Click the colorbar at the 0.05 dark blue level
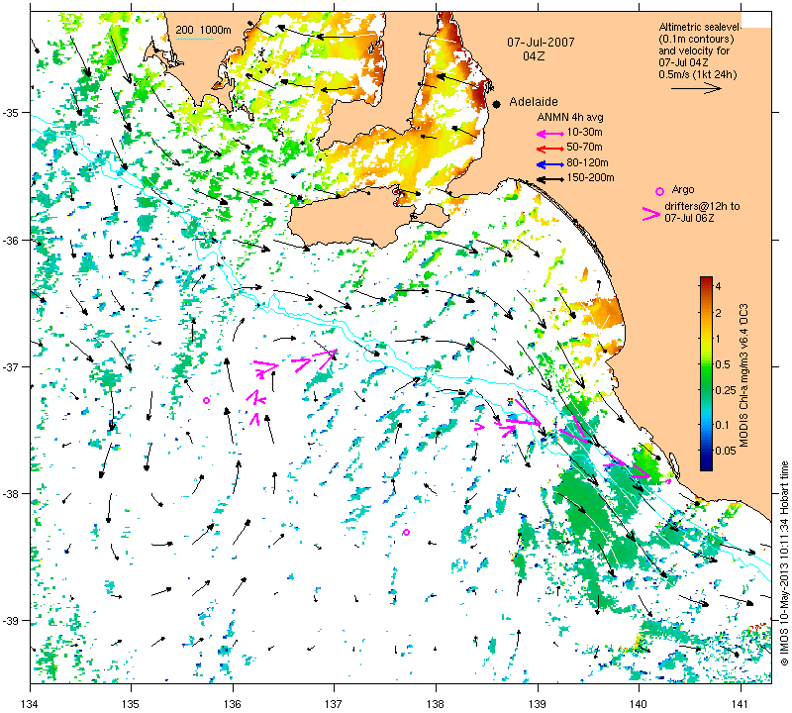This screenshot has width=792, height=713. (x=706, y=451)
